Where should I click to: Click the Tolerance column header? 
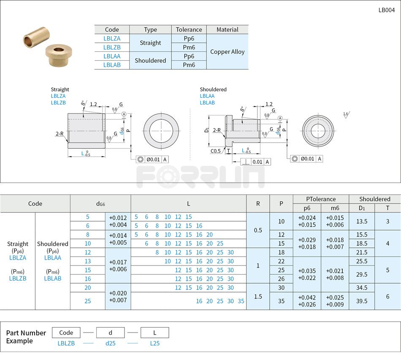189,29
